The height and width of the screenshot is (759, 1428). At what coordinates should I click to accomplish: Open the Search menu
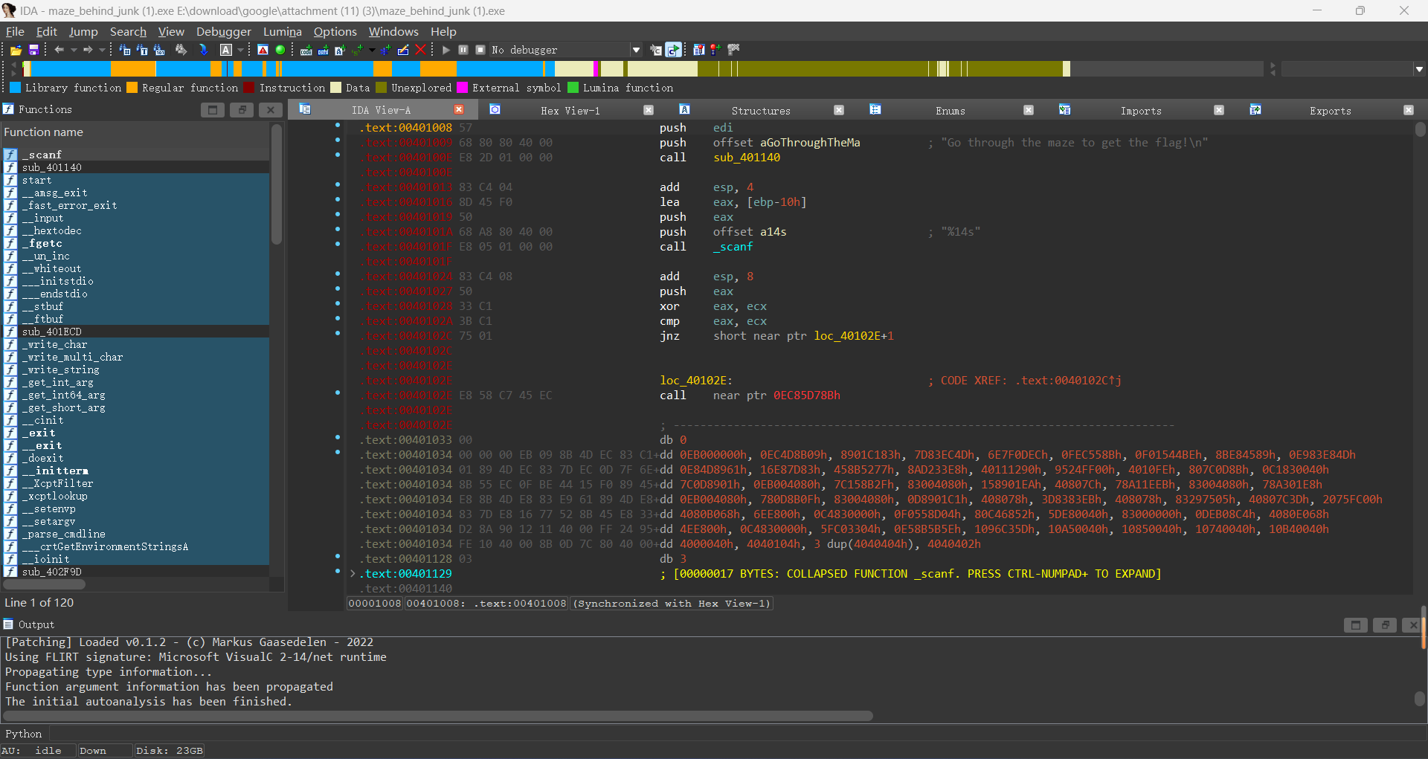click(128, 31)
